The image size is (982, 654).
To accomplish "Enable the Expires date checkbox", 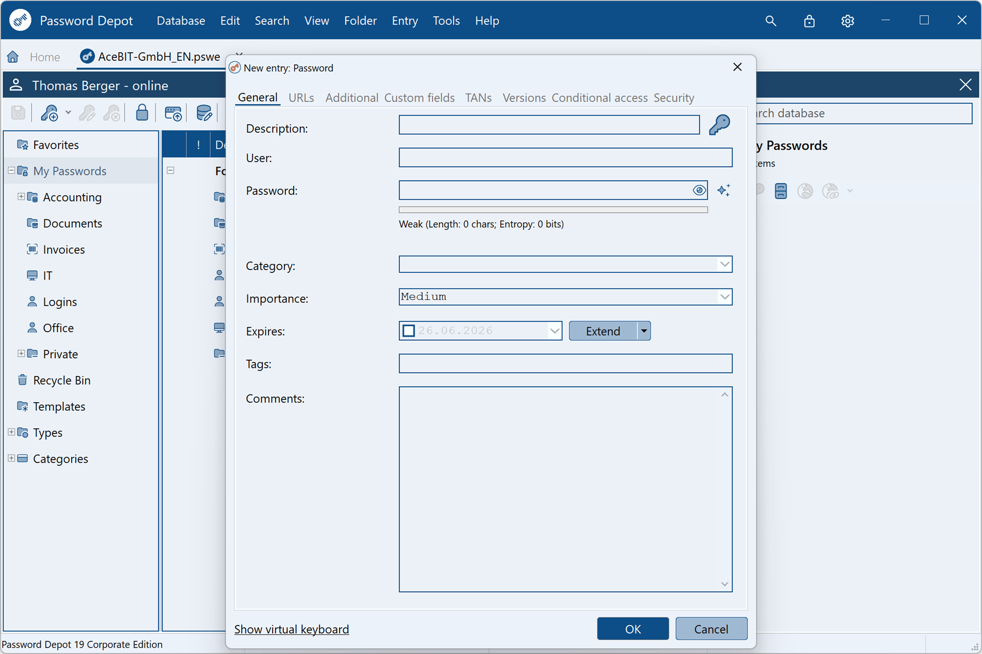I will [409, 331].
